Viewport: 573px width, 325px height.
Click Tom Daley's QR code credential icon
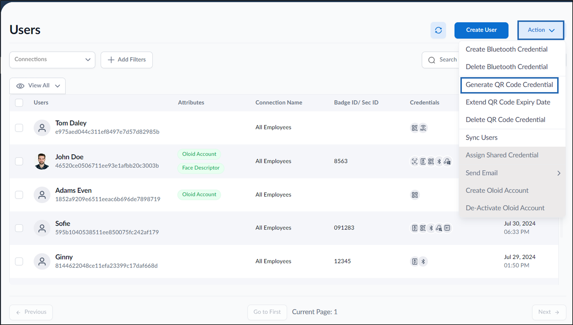pos(415,128)
